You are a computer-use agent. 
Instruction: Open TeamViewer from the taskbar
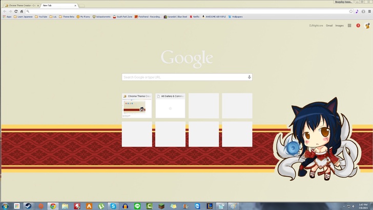[197, 206]
